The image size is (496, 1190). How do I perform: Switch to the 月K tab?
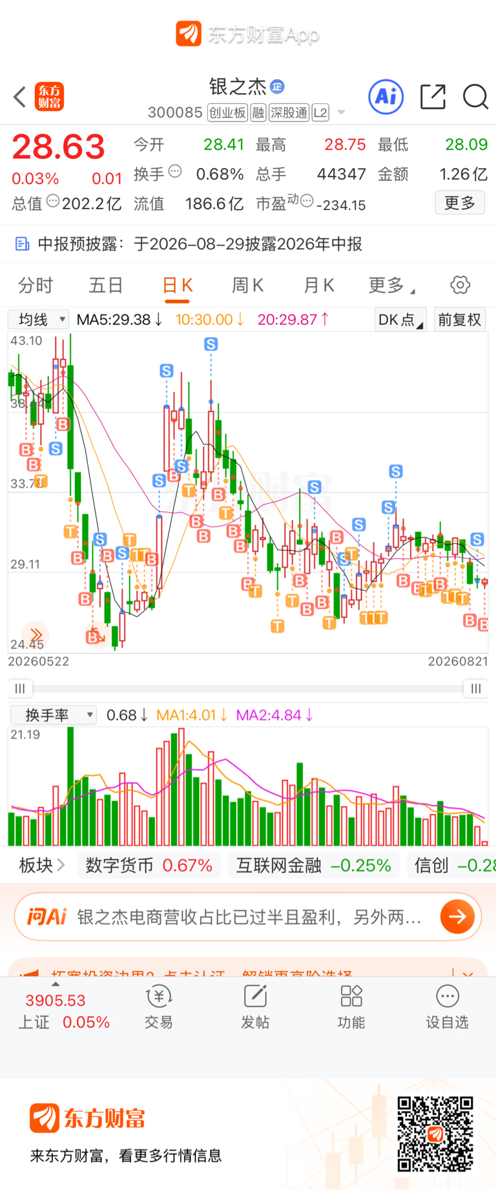[x=318, y=285]
